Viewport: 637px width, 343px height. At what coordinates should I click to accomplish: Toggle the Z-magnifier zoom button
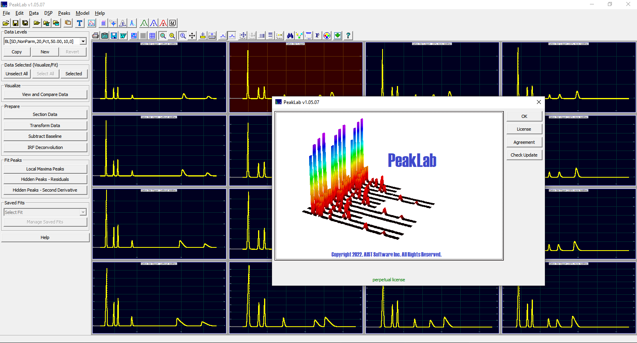(x=183, y=36)
